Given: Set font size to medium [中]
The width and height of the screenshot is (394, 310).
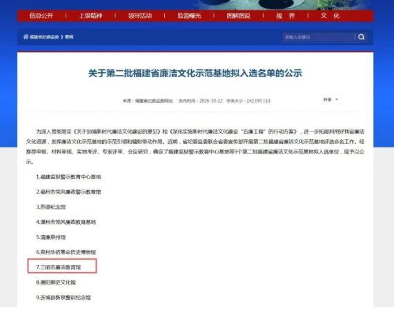Looking at the screenshot, I should click(258, 101).
